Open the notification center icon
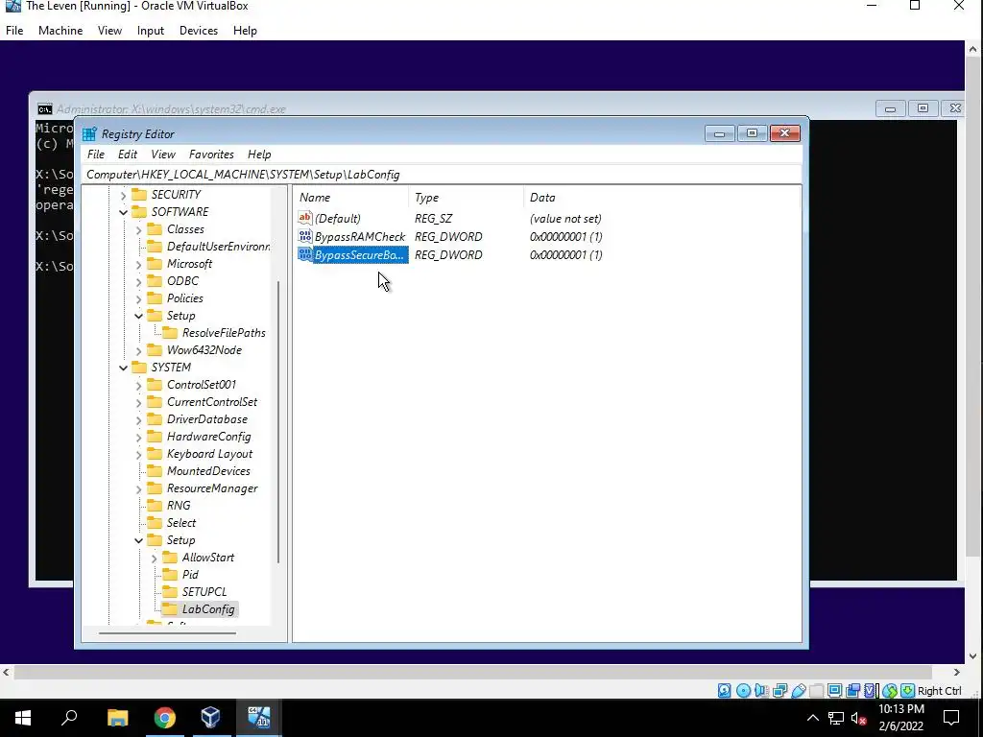 pyautogui.click(x=951, y=718)
